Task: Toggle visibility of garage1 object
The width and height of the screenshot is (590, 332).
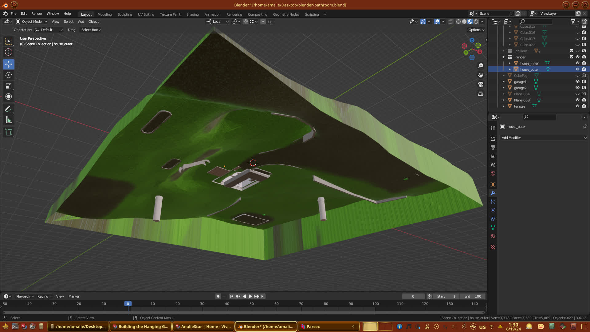Action: pyautogui.click(x=577, y=81)
